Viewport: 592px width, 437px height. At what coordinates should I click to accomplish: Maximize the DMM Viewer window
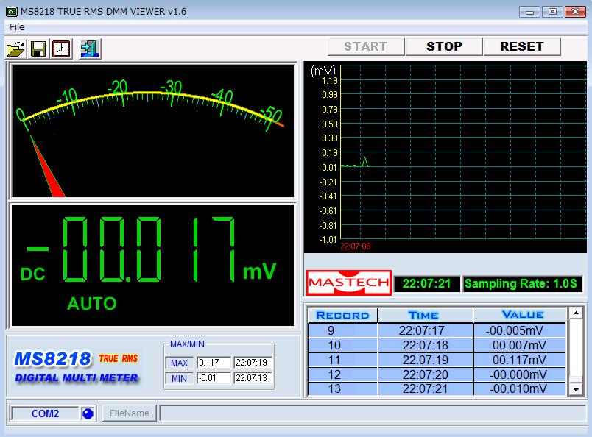[552, 12]
